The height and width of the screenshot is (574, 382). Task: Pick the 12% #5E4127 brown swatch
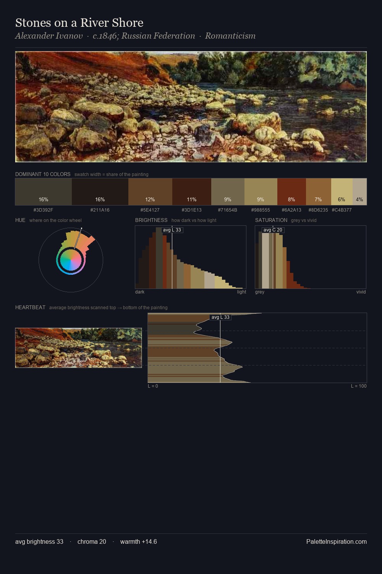[x=150, y=192]
